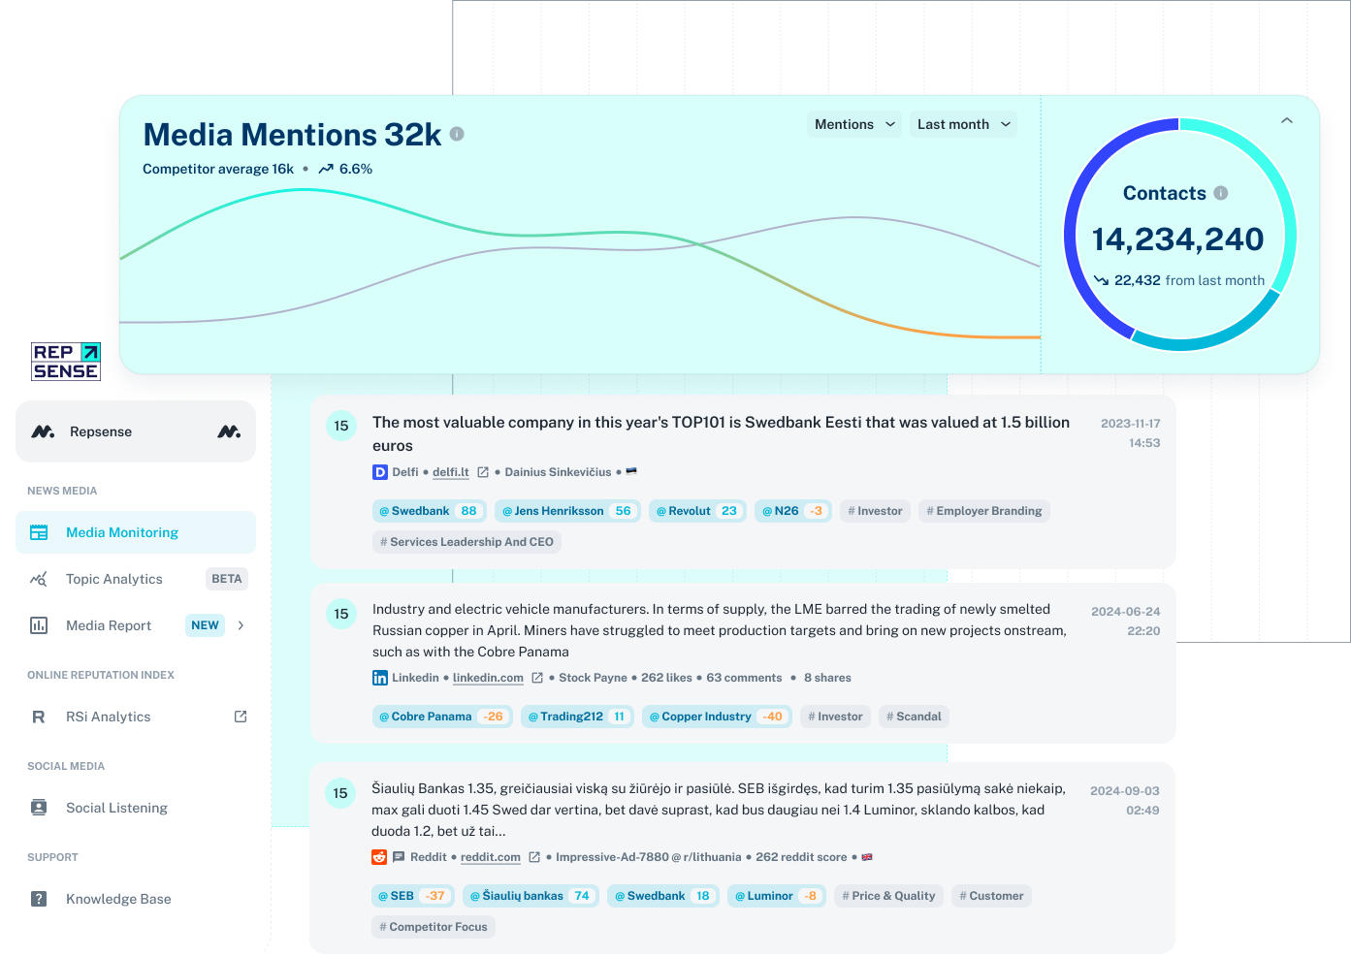
Task: Click the Luminor -8 tag
Action: [777, 896]
